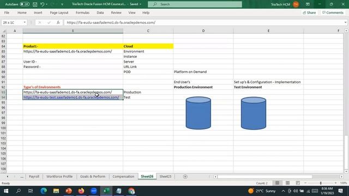Click the Name Box field
This screenshot has height=196, width=349.
(x=12, y=22)
